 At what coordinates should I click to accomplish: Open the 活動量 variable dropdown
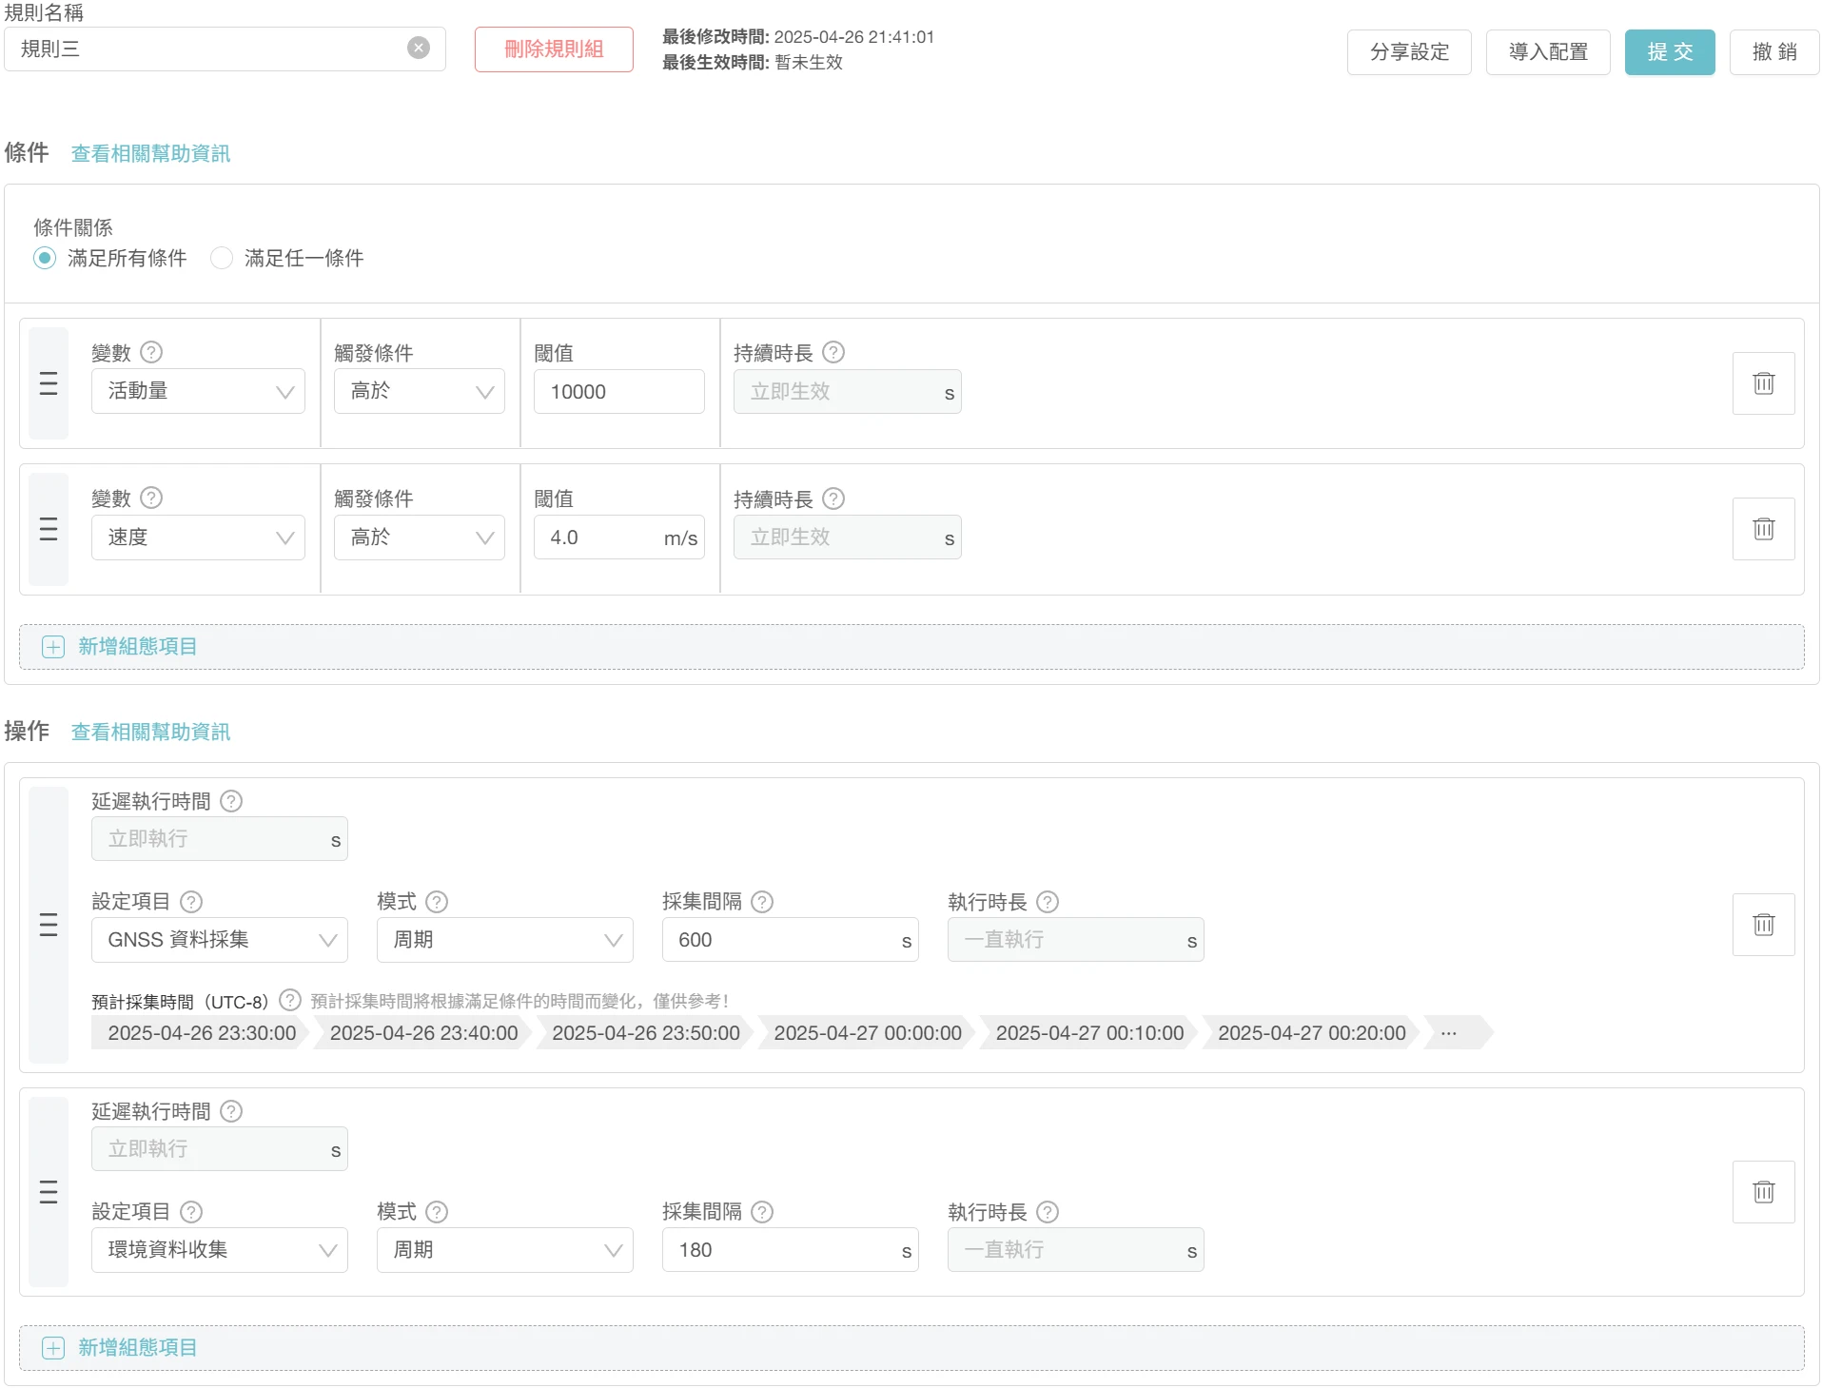point(198,392)
